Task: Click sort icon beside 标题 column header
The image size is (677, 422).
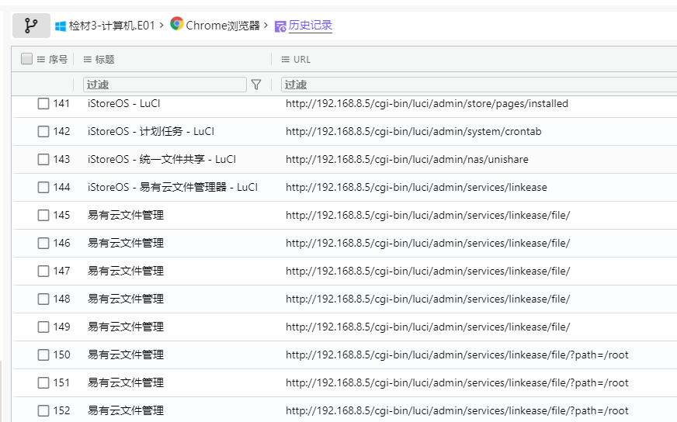Action: [x=88, y=60]
